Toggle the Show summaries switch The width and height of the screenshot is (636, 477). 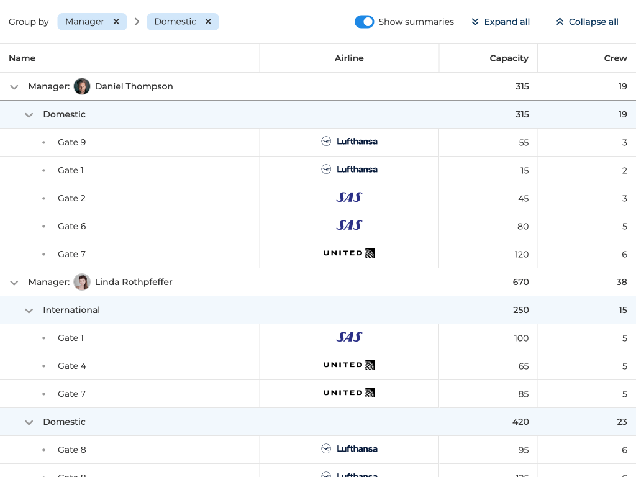pyautogui.click(x=364, y=22)
